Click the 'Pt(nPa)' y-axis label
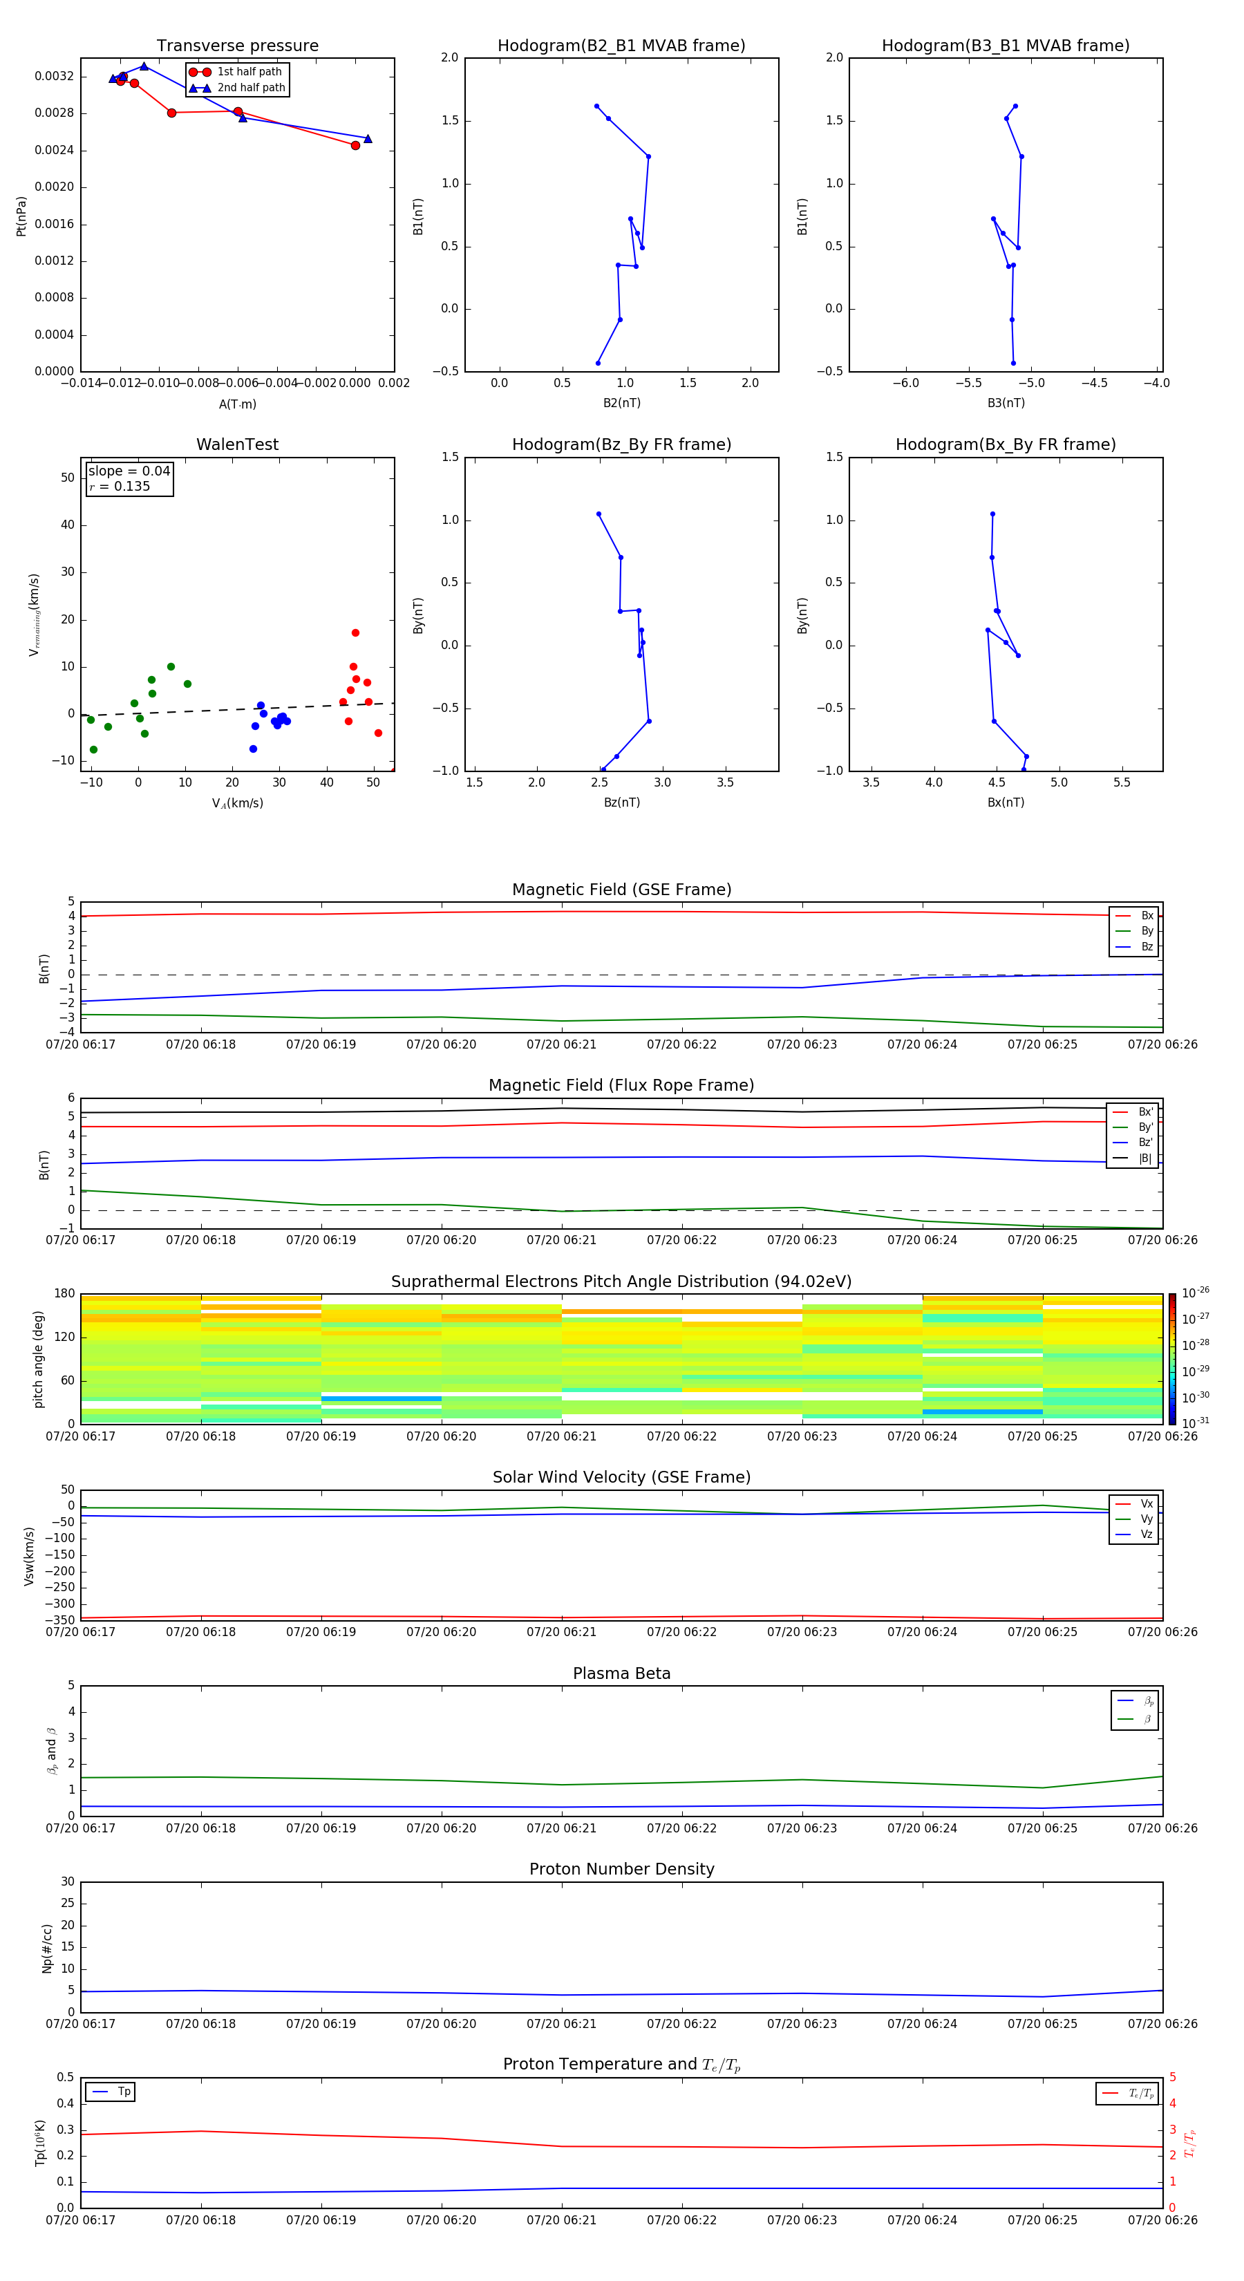 (x=21, y=215)
